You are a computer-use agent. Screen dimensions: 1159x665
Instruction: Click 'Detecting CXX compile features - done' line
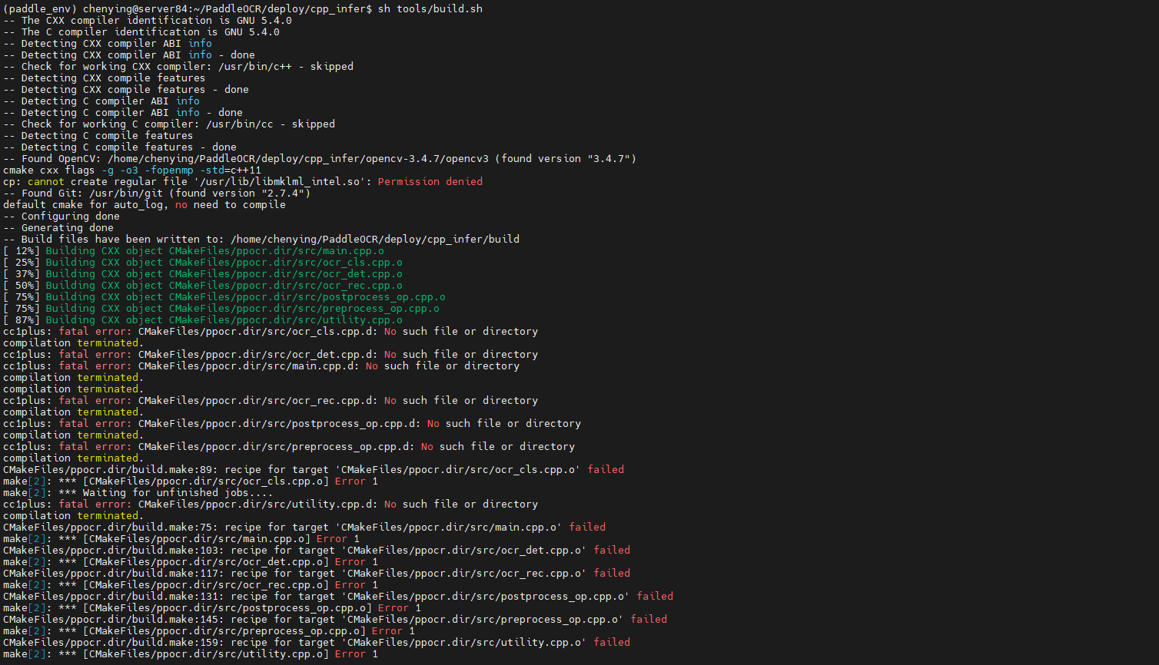[126, 89]
